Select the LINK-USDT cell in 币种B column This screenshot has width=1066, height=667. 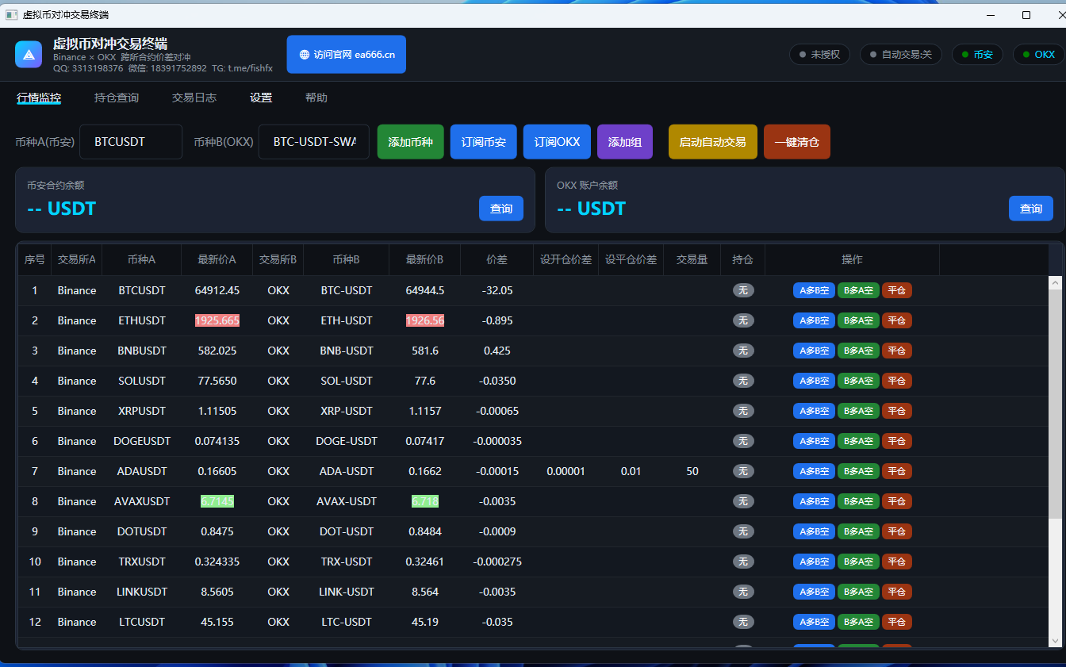coord(347,592)
